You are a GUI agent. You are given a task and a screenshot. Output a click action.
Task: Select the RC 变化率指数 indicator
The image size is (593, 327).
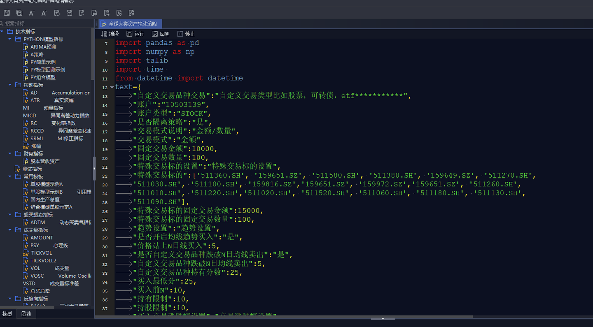[x=49, y=123]
